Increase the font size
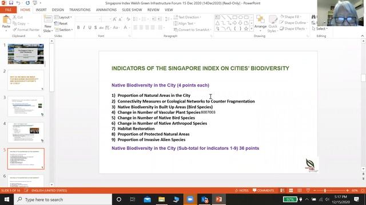 [x=114, y=19]
